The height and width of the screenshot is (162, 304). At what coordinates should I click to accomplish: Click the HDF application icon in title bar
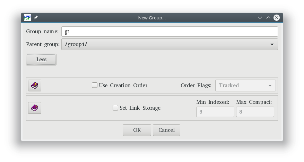click(x=27, y=18)
